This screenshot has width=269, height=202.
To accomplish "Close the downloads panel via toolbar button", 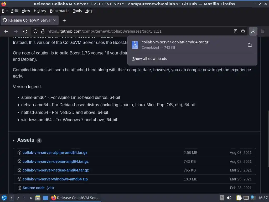I will [x=253, y=31].
